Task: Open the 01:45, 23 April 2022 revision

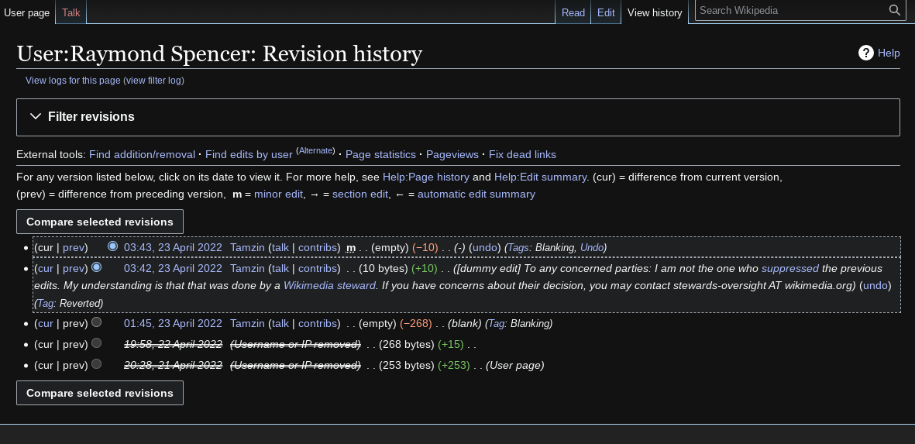Action: 173,323
